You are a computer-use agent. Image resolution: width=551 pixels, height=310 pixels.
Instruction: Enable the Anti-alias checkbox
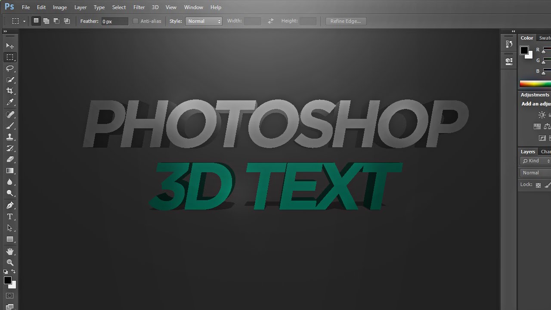coord(136,21)
